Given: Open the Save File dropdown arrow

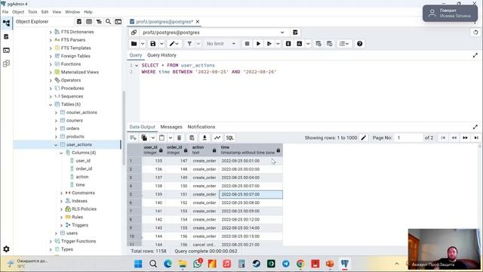Looking at the screenshot, I should [162, 44].
